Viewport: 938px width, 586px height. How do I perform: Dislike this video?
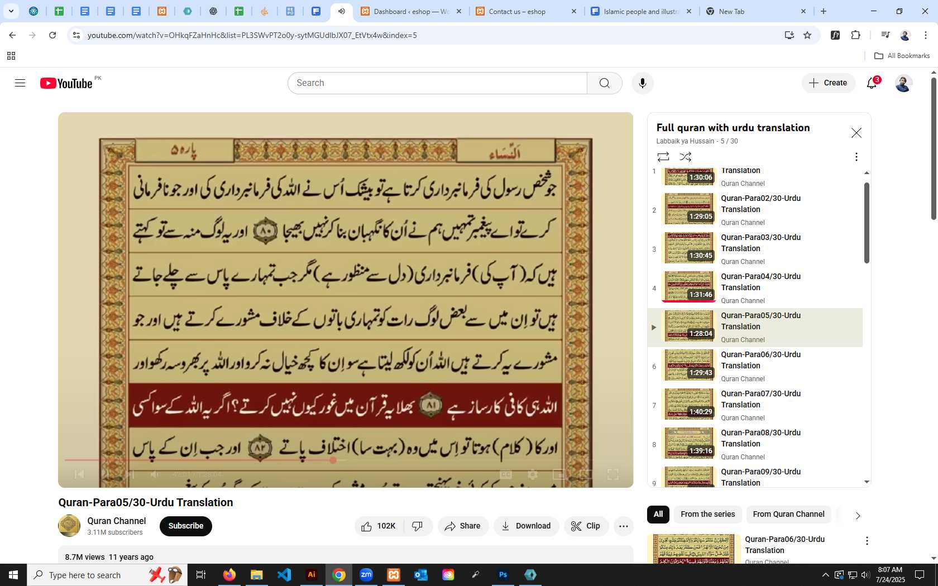click(418, 526)
